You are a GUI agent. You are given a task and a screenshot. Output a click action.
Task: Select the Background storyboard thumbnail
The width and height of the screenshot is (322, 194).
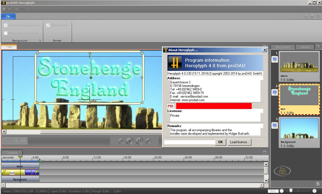coord(299,128)
